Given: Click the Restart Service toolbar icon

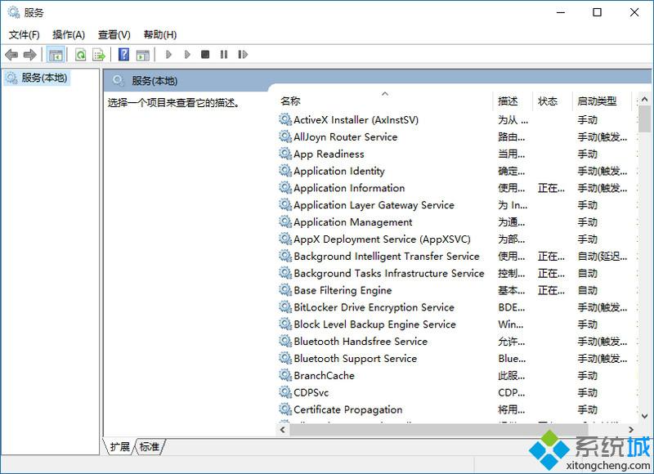Looking at the screenshot, I should [x=243, y=54].
